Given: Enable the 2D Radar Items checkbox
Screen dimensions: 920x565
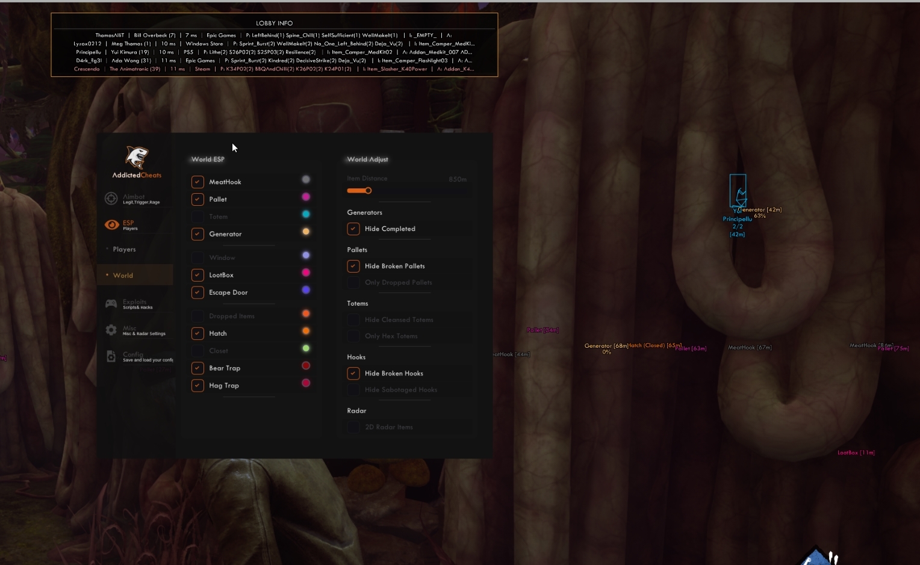Looking at the screenshot, I should [x=353, y=427].
